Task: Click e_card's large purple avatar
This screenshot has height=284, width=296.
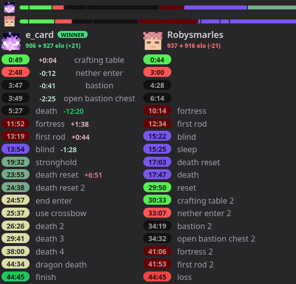Action: (x=11, y=41)
